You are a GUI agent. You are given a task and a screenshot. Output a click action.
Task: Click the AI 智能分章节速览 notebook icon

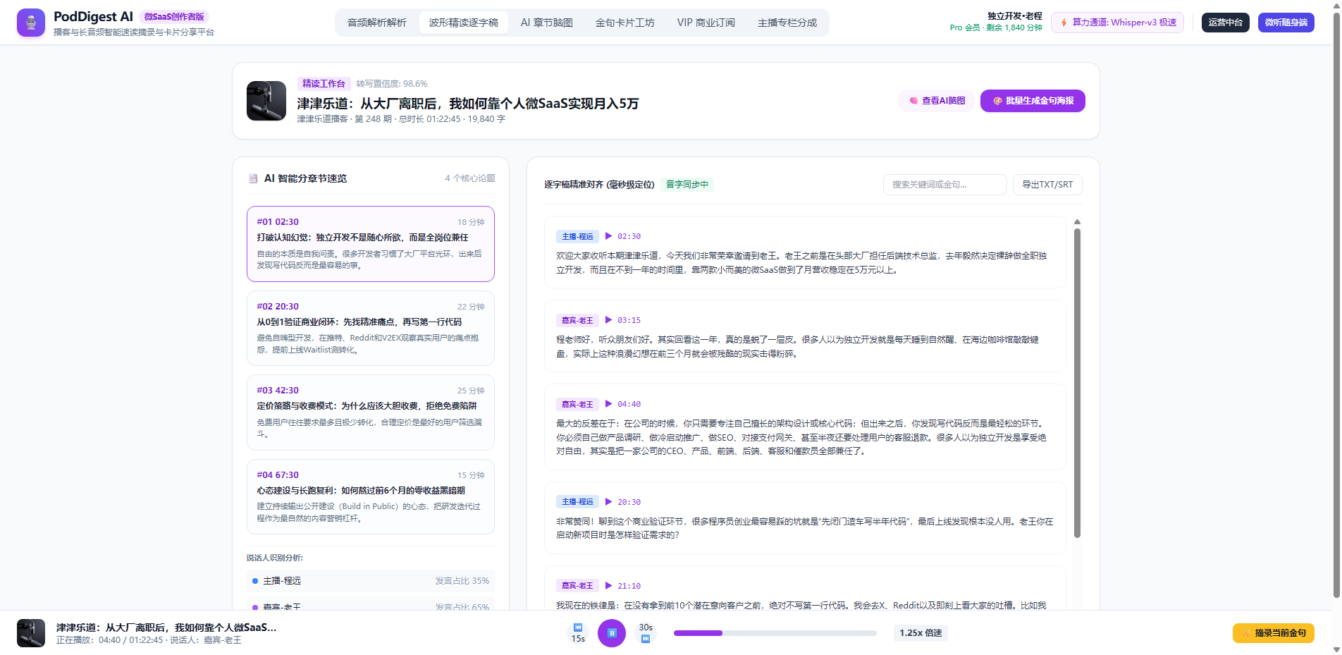253,178
